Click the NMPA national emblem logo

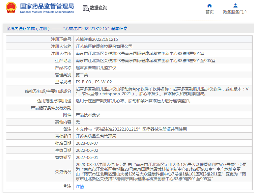pos(11,8)
